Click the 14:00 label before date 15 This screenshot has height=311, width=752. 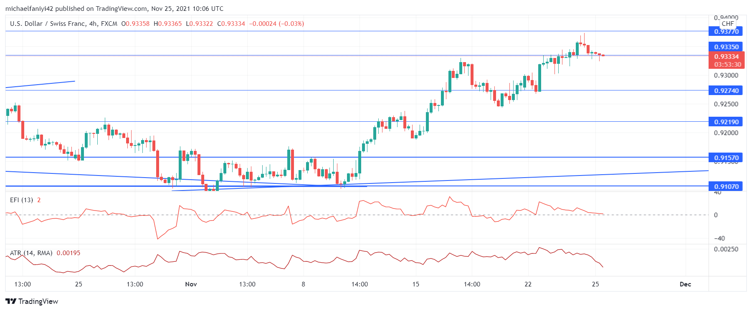pos(360,284)
